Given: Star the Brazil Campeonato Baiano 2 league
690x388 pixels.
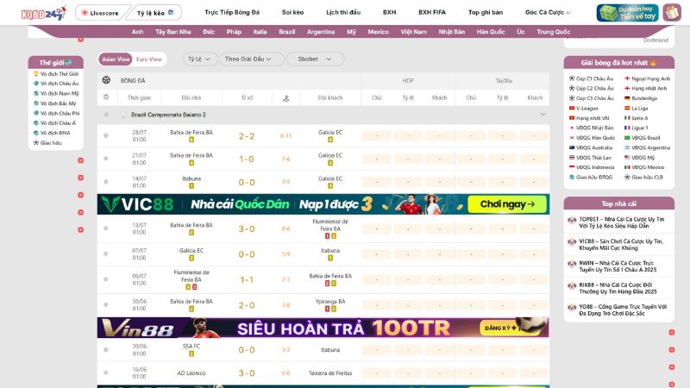Looking at the screenshot, I should (106, 115).
